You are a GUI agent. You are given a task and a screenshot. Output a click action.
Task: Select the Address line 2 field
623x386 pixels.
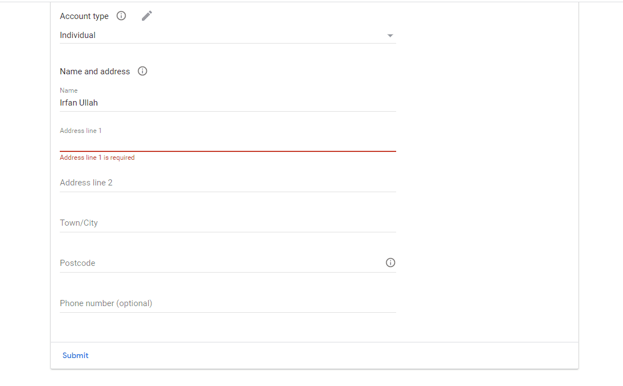[x=227, y=183]
